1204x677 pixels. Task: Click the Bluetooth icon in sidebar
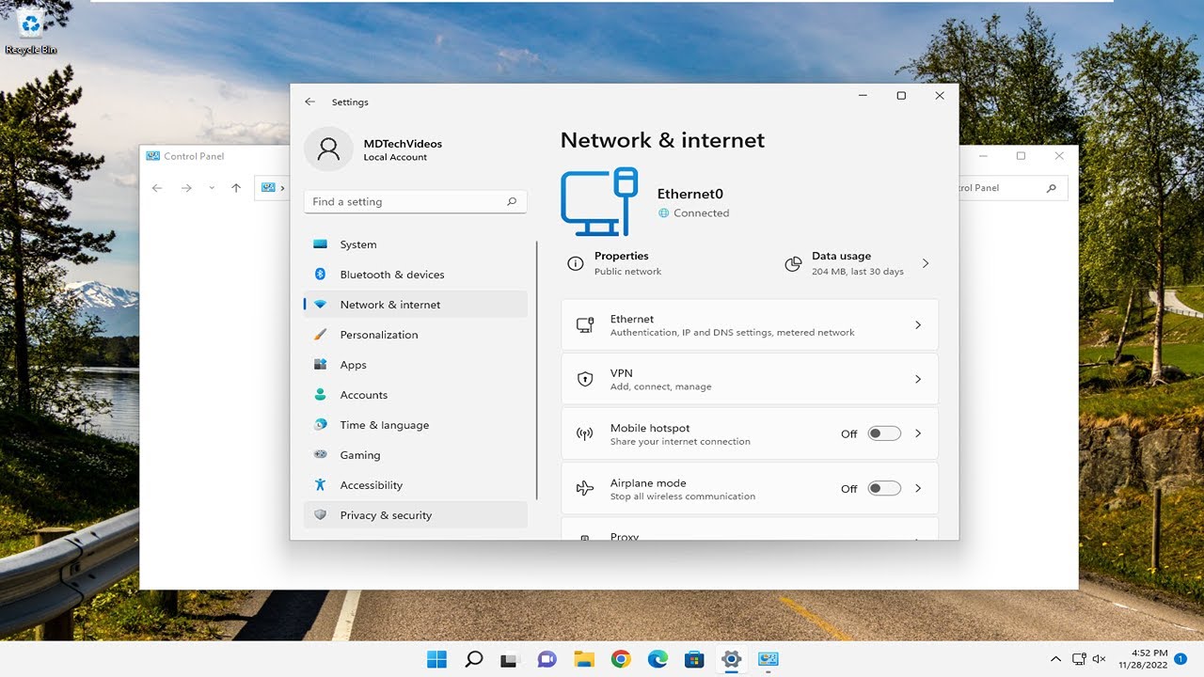[x=320, y=275]
